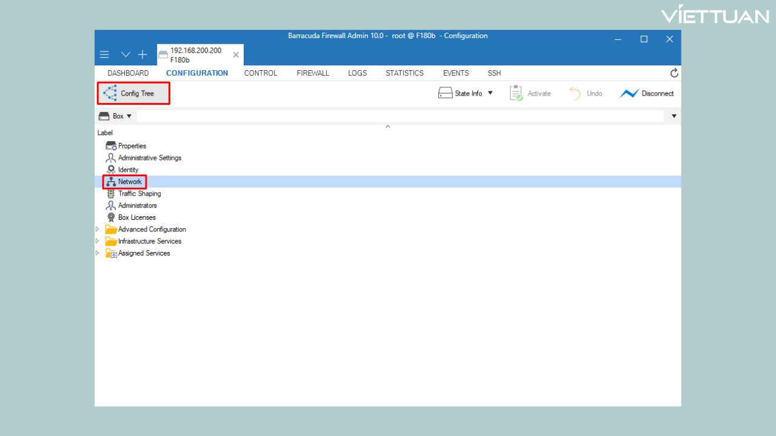Open Identity settings via its icon

(111, 170)
